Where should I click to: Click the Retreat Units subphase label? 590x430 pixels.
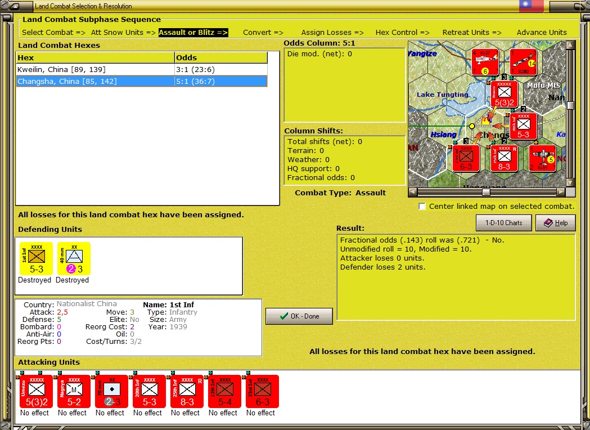(x=472, y=33)
